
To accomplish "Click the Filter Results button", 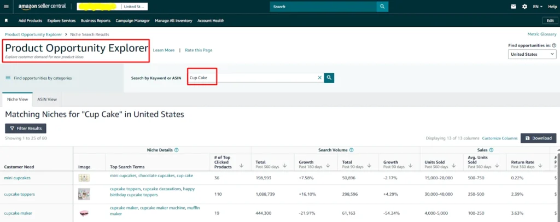I will [x=26, y=128].
